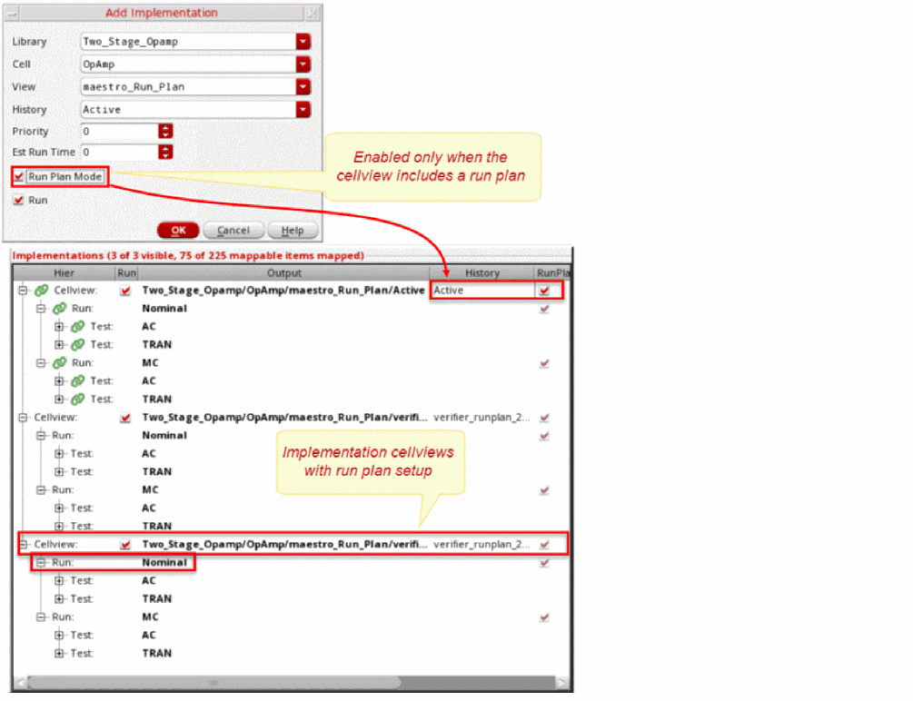
Task: Toggle the Run checkbox in the dialog
Action: tap(19, 201)
